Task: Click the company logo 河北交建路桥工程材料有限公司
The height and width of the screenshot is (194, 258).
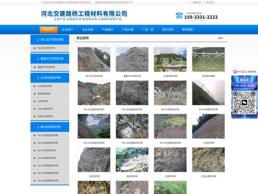Action: 84,14
